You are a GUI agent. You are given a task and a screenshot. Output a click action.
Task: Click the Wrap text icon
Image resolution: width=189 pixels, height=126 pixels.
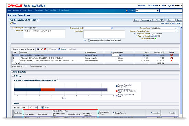pos(71,49)
